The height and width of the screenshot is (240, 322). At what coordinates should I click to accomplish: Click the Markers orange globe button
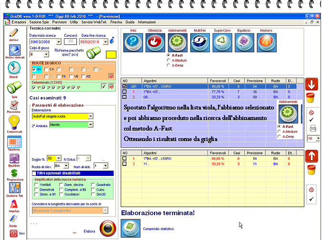[x=267, y=43]
